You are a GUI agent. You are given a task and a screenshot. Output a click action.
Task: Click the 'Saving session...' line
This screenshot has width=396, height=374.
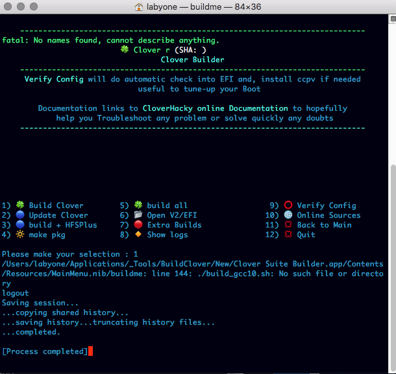pos(40,303)
